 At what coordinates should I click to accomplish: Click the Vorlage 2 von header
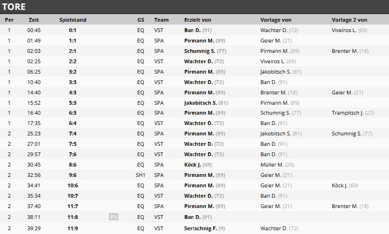pos(349,20)
